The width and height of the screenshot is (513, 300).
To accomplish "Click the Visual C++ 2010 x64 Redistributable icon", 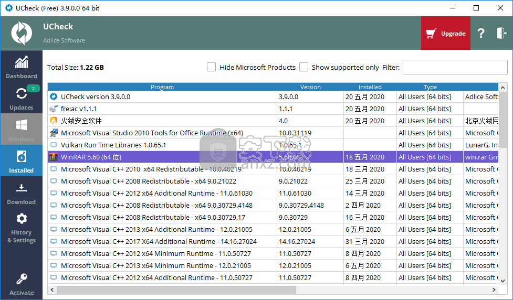I will click(x=54, y=169).
